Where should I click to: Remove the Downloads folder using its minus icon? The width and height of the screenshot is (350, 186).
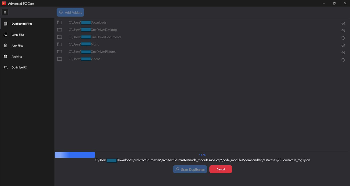(343, 23)
